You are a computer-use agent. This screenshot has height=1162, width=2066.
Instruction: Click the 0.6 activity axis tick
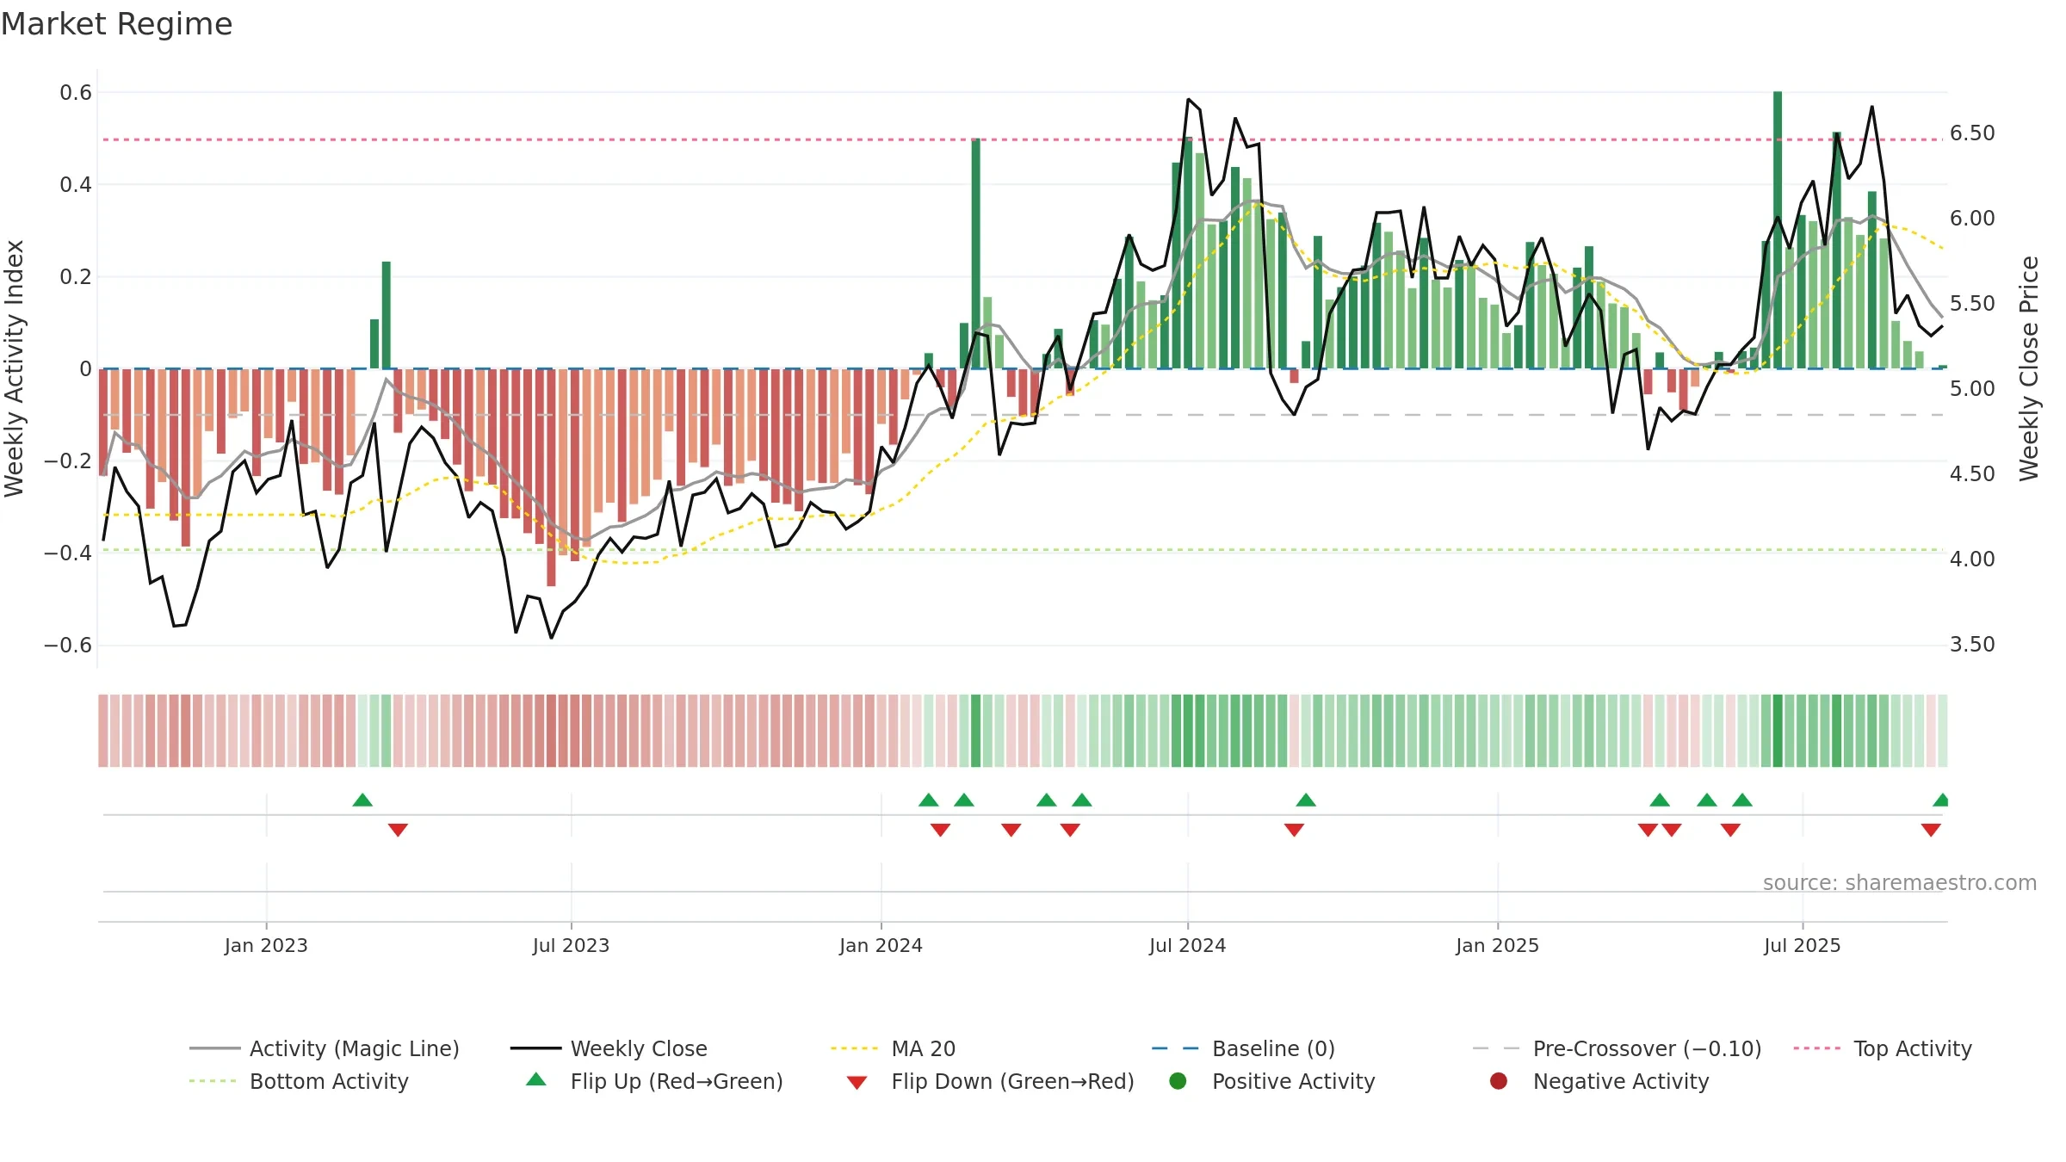76,93
